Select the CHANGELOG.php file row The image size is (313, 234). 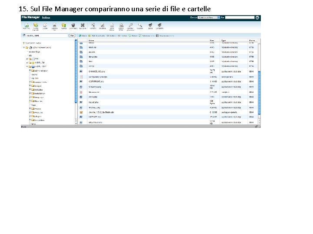[x=168, y=71]
